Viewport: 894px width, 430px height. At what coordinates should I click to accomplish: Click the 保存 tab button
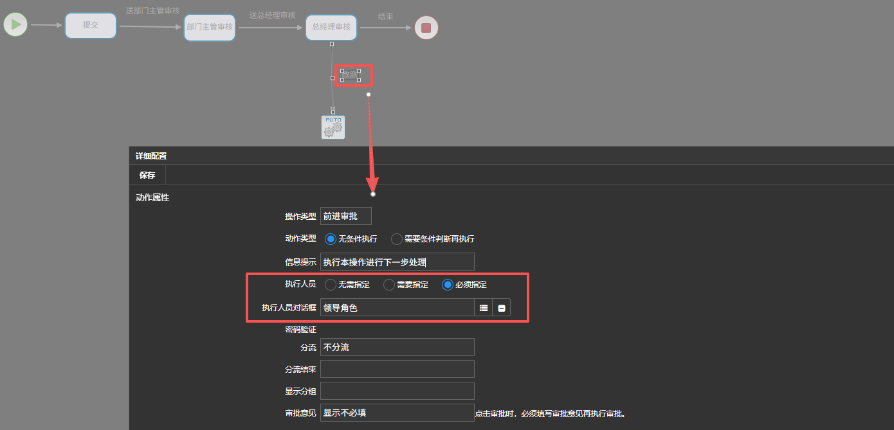pos(147,175)
